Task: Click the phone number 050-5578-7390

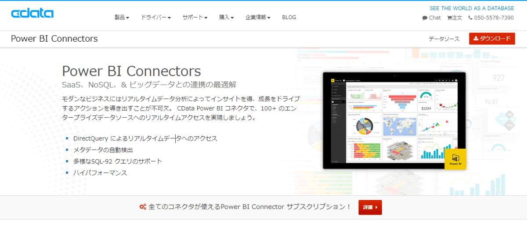Action: click(491, 18)
